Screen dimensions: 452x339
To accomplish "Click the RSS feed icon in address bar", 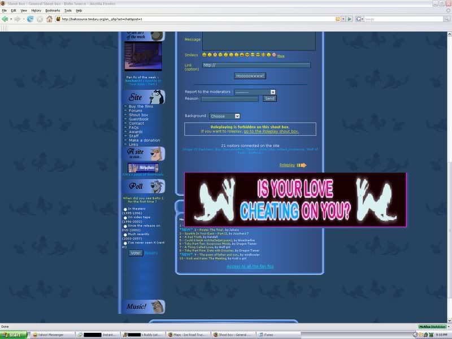I will (338, 19).
